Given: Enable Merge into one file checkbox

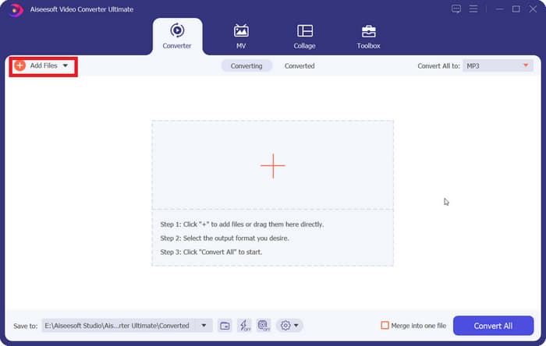Looking at the screenshot, I should [x=385, y=326].
